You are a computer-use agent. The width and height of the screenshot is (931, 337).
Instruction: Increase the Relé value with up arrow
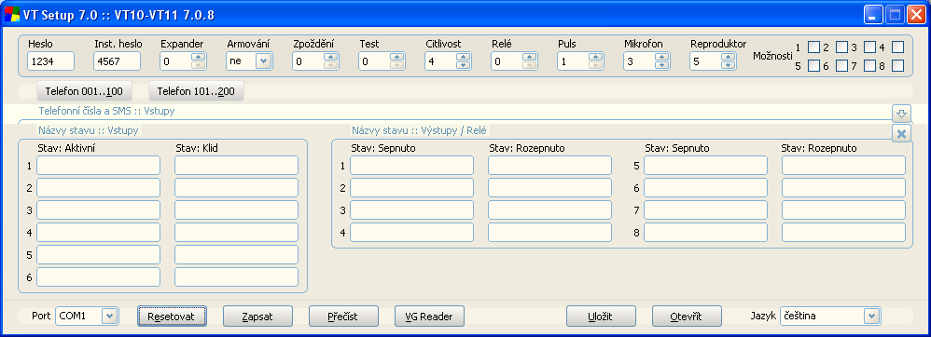[530, 58]
